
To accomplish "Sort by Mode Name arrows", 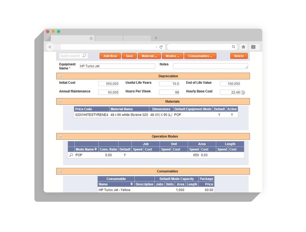I will point(96,149).
